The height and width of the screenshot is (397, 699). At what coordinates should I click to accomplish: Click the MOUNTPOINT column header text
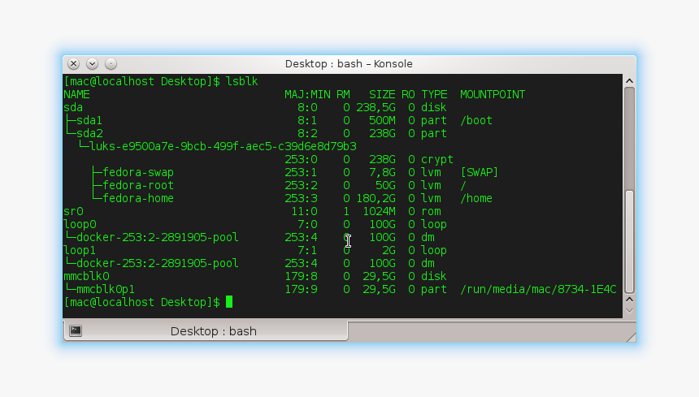click(492, 94)
